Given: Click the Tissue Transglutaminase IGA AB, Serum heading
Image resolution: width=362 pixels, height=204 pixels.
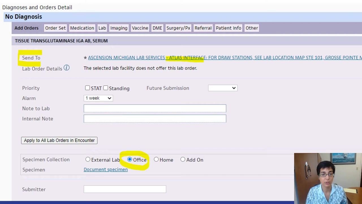Looking at the screenshot, I should pos(61,41).
